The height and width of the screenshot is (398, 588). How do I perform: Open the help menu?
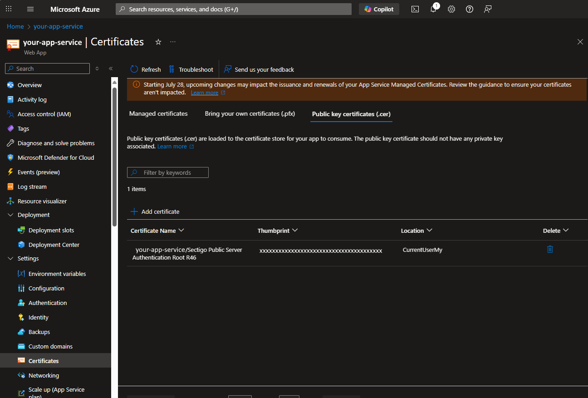point(469,9)
